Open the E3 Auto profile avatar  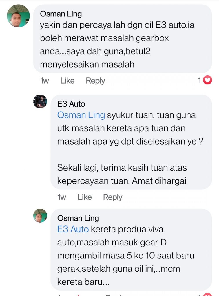pos(40,101)
